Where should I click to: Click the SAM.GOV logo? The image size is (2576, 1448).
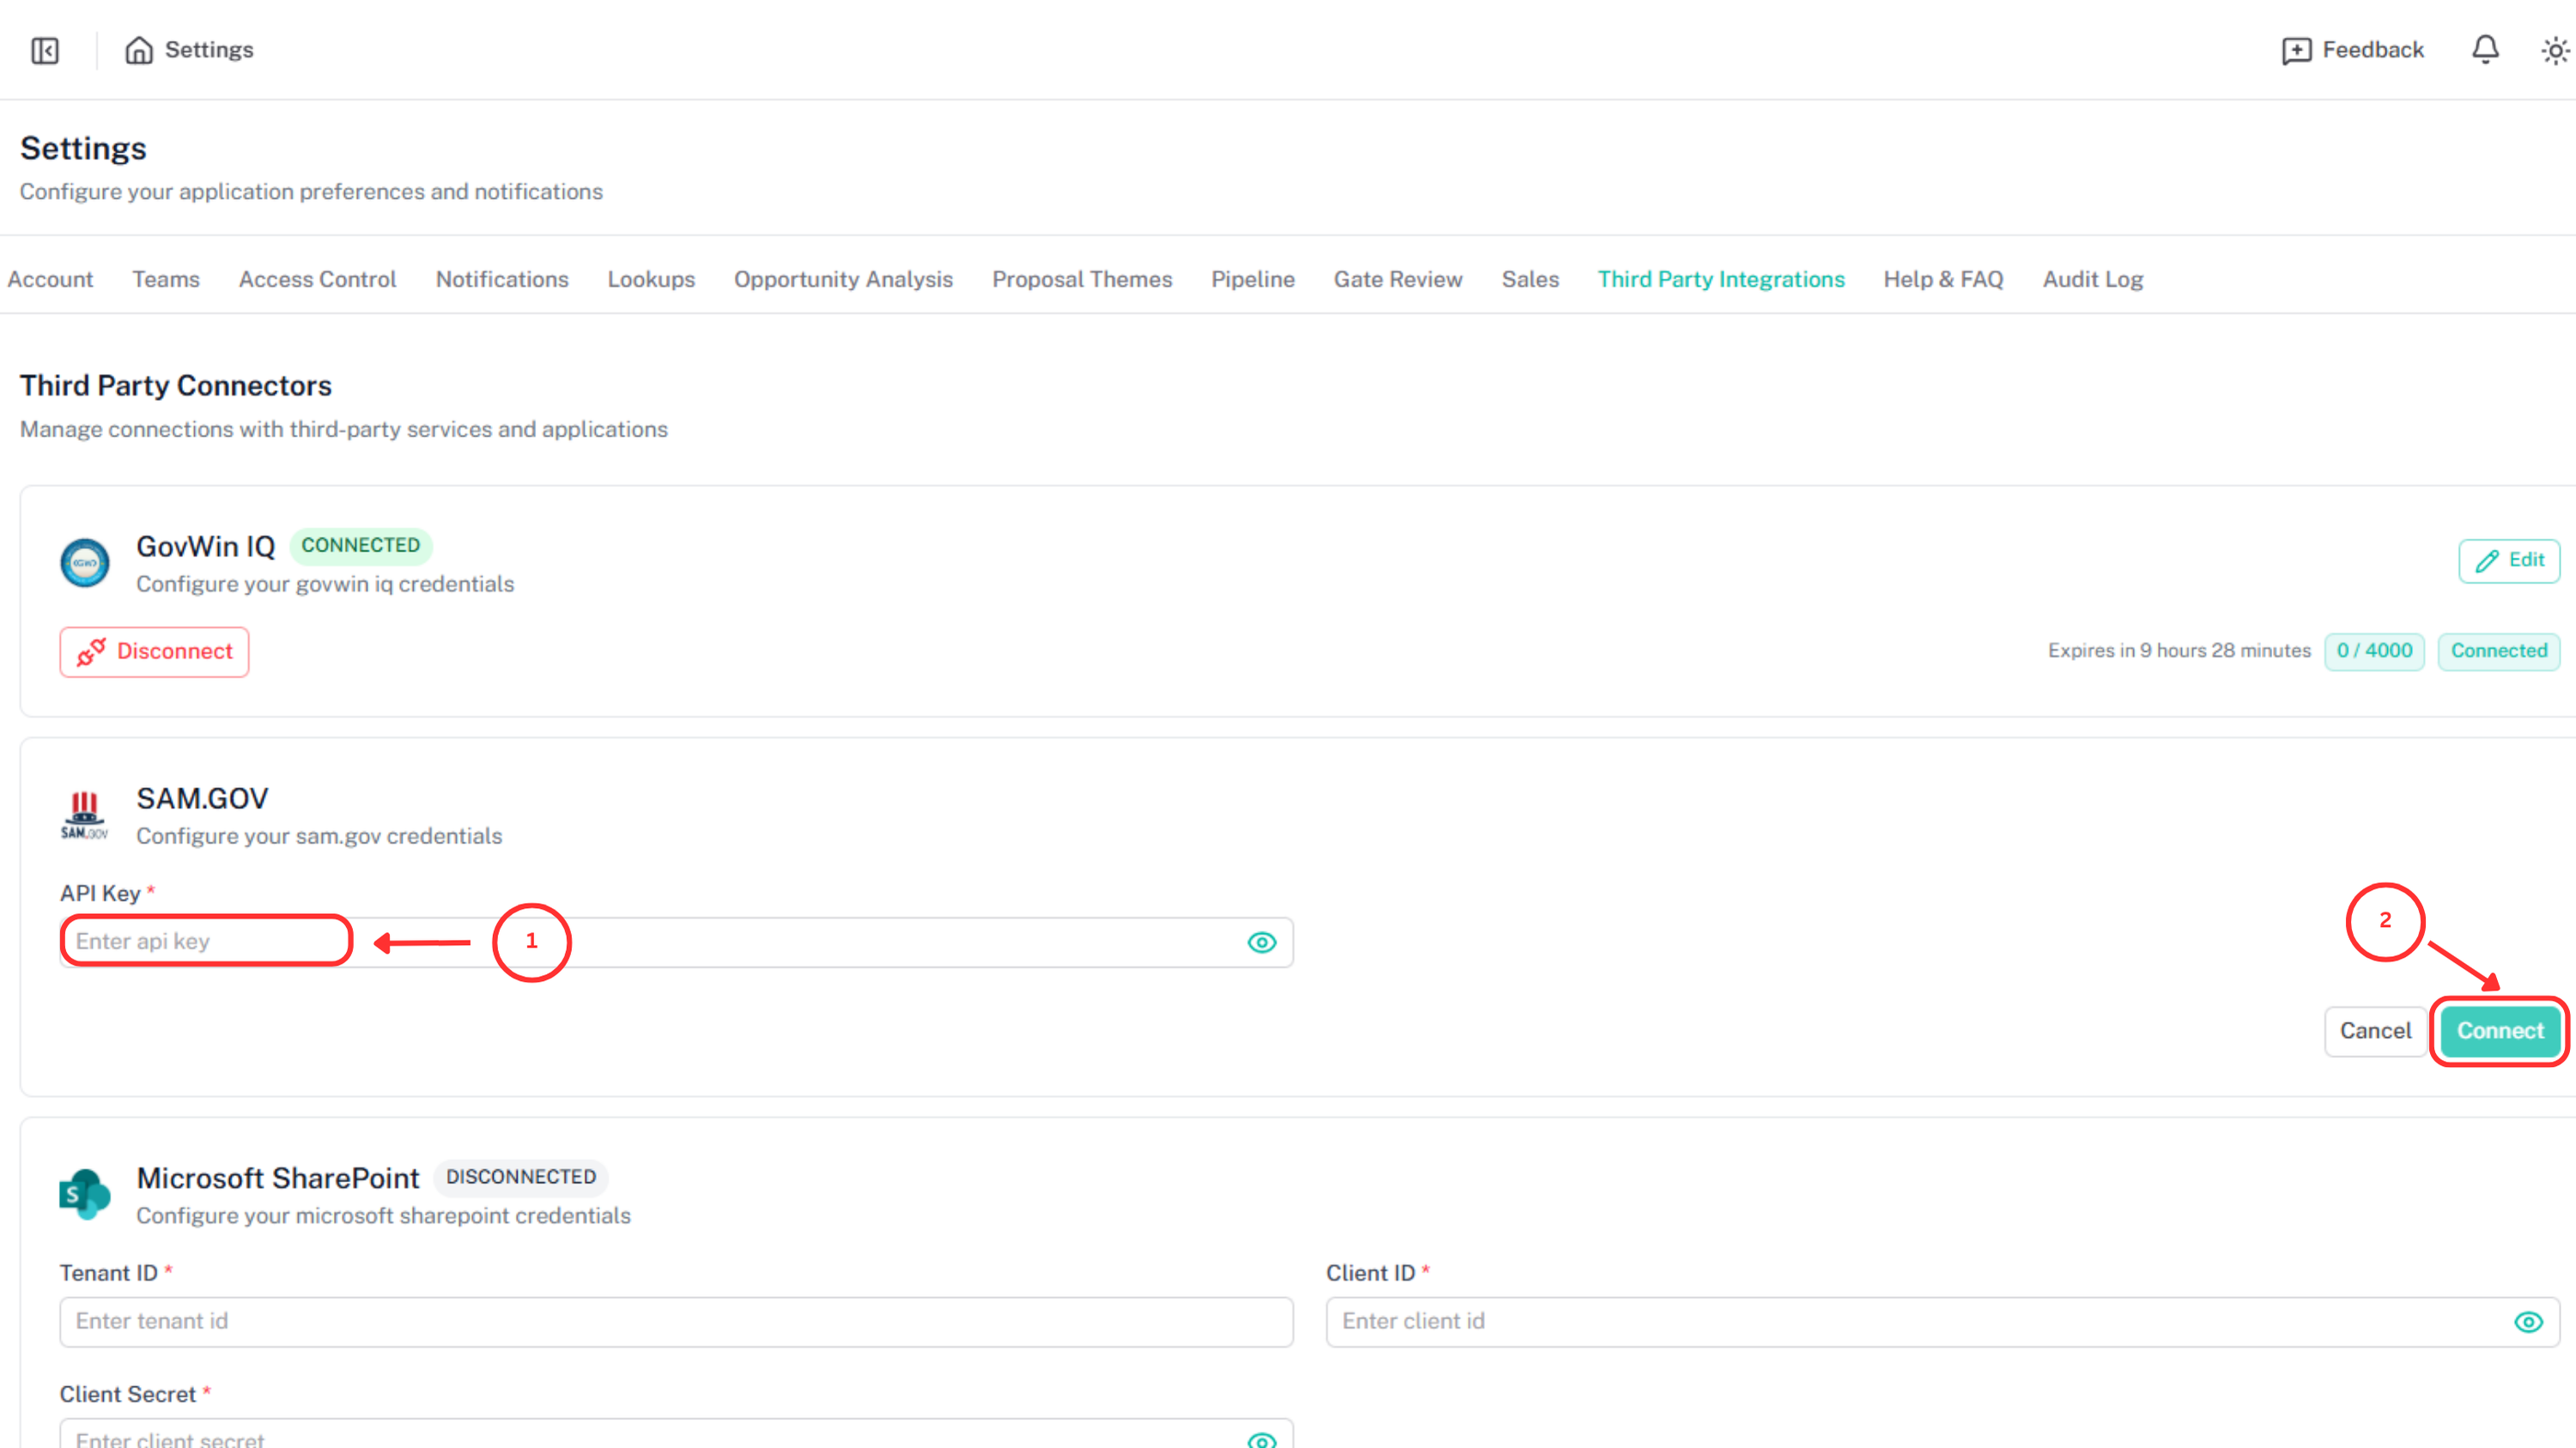[85, 815]
